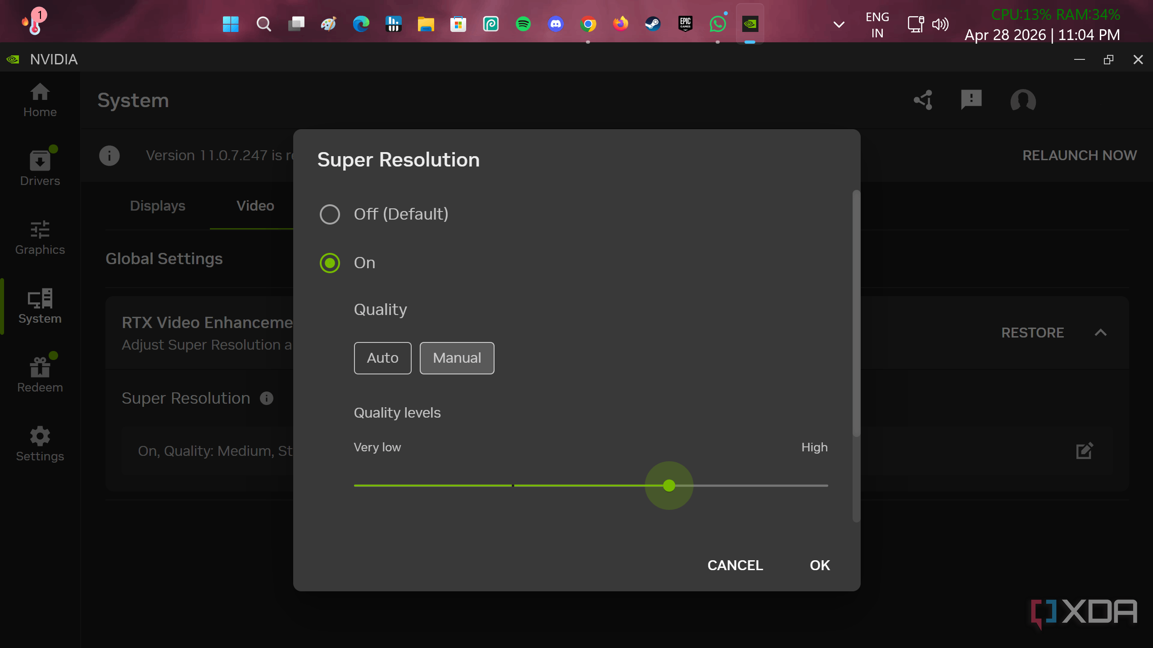Open Epic Games from the taskbar

tap(685, 24)
